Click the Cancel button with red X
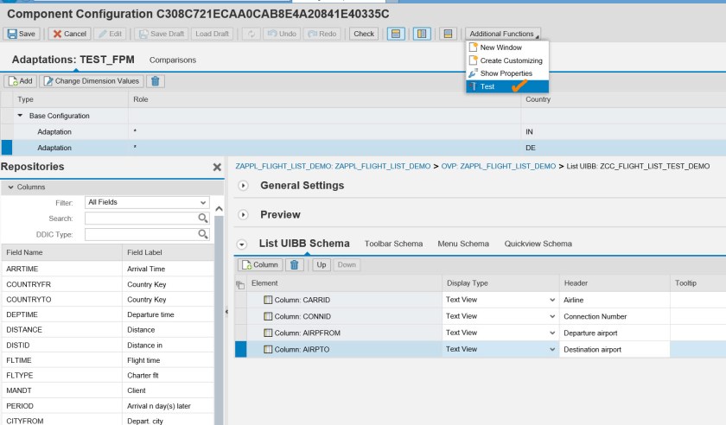 click(69, 34)
